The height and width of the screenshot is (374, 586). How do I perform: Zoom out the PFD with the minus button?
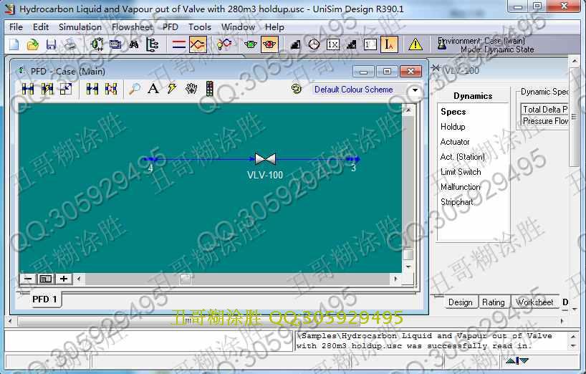(28, 279)
